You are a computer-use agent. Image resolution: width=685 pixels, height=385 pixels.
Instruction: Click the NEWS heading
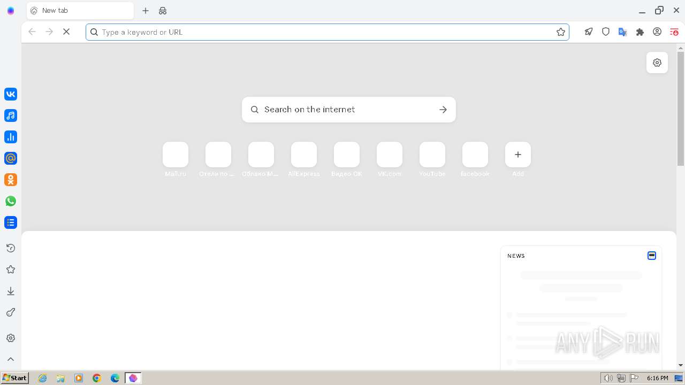coord(516,256)
